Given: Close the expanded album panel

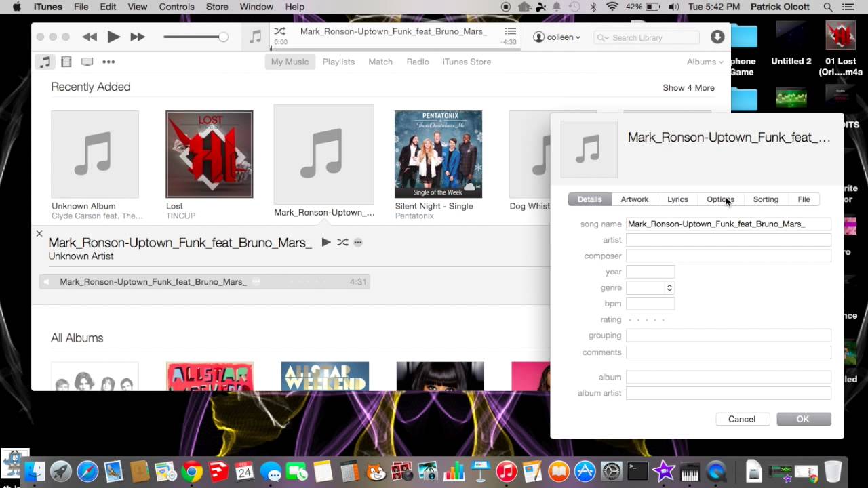Looking at the screenshot, I should [x=39, y=234].
